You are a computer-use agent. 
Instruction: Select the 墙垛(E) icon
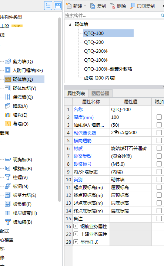pos(8,115)
